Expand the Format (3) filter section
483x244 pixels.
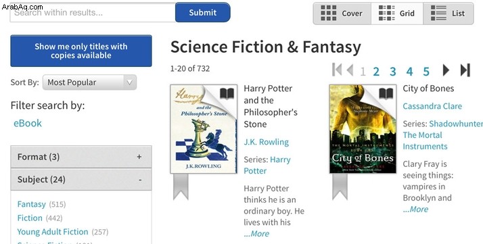click(81, 157)
